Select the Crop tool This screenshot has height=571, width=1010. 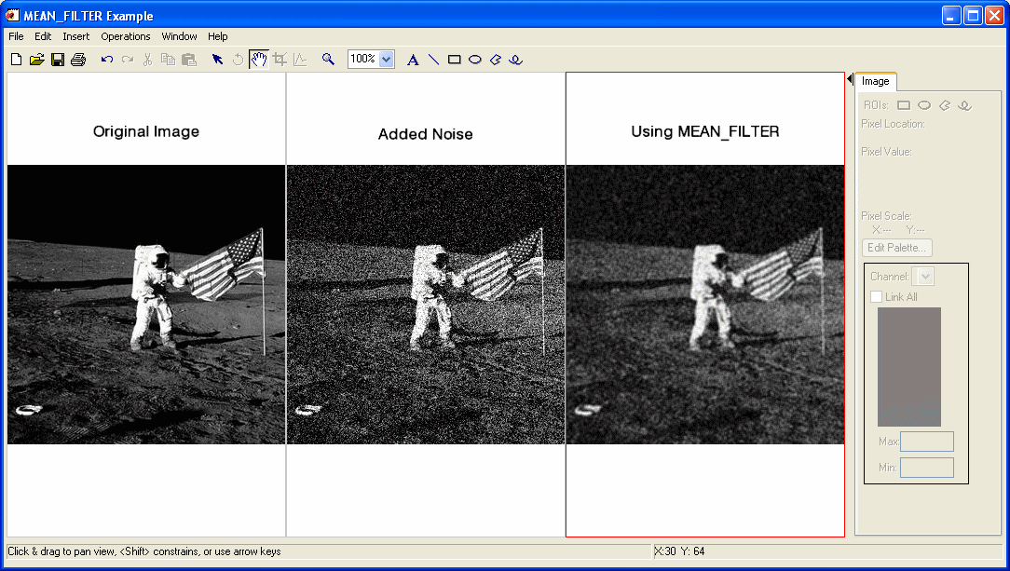279,59
